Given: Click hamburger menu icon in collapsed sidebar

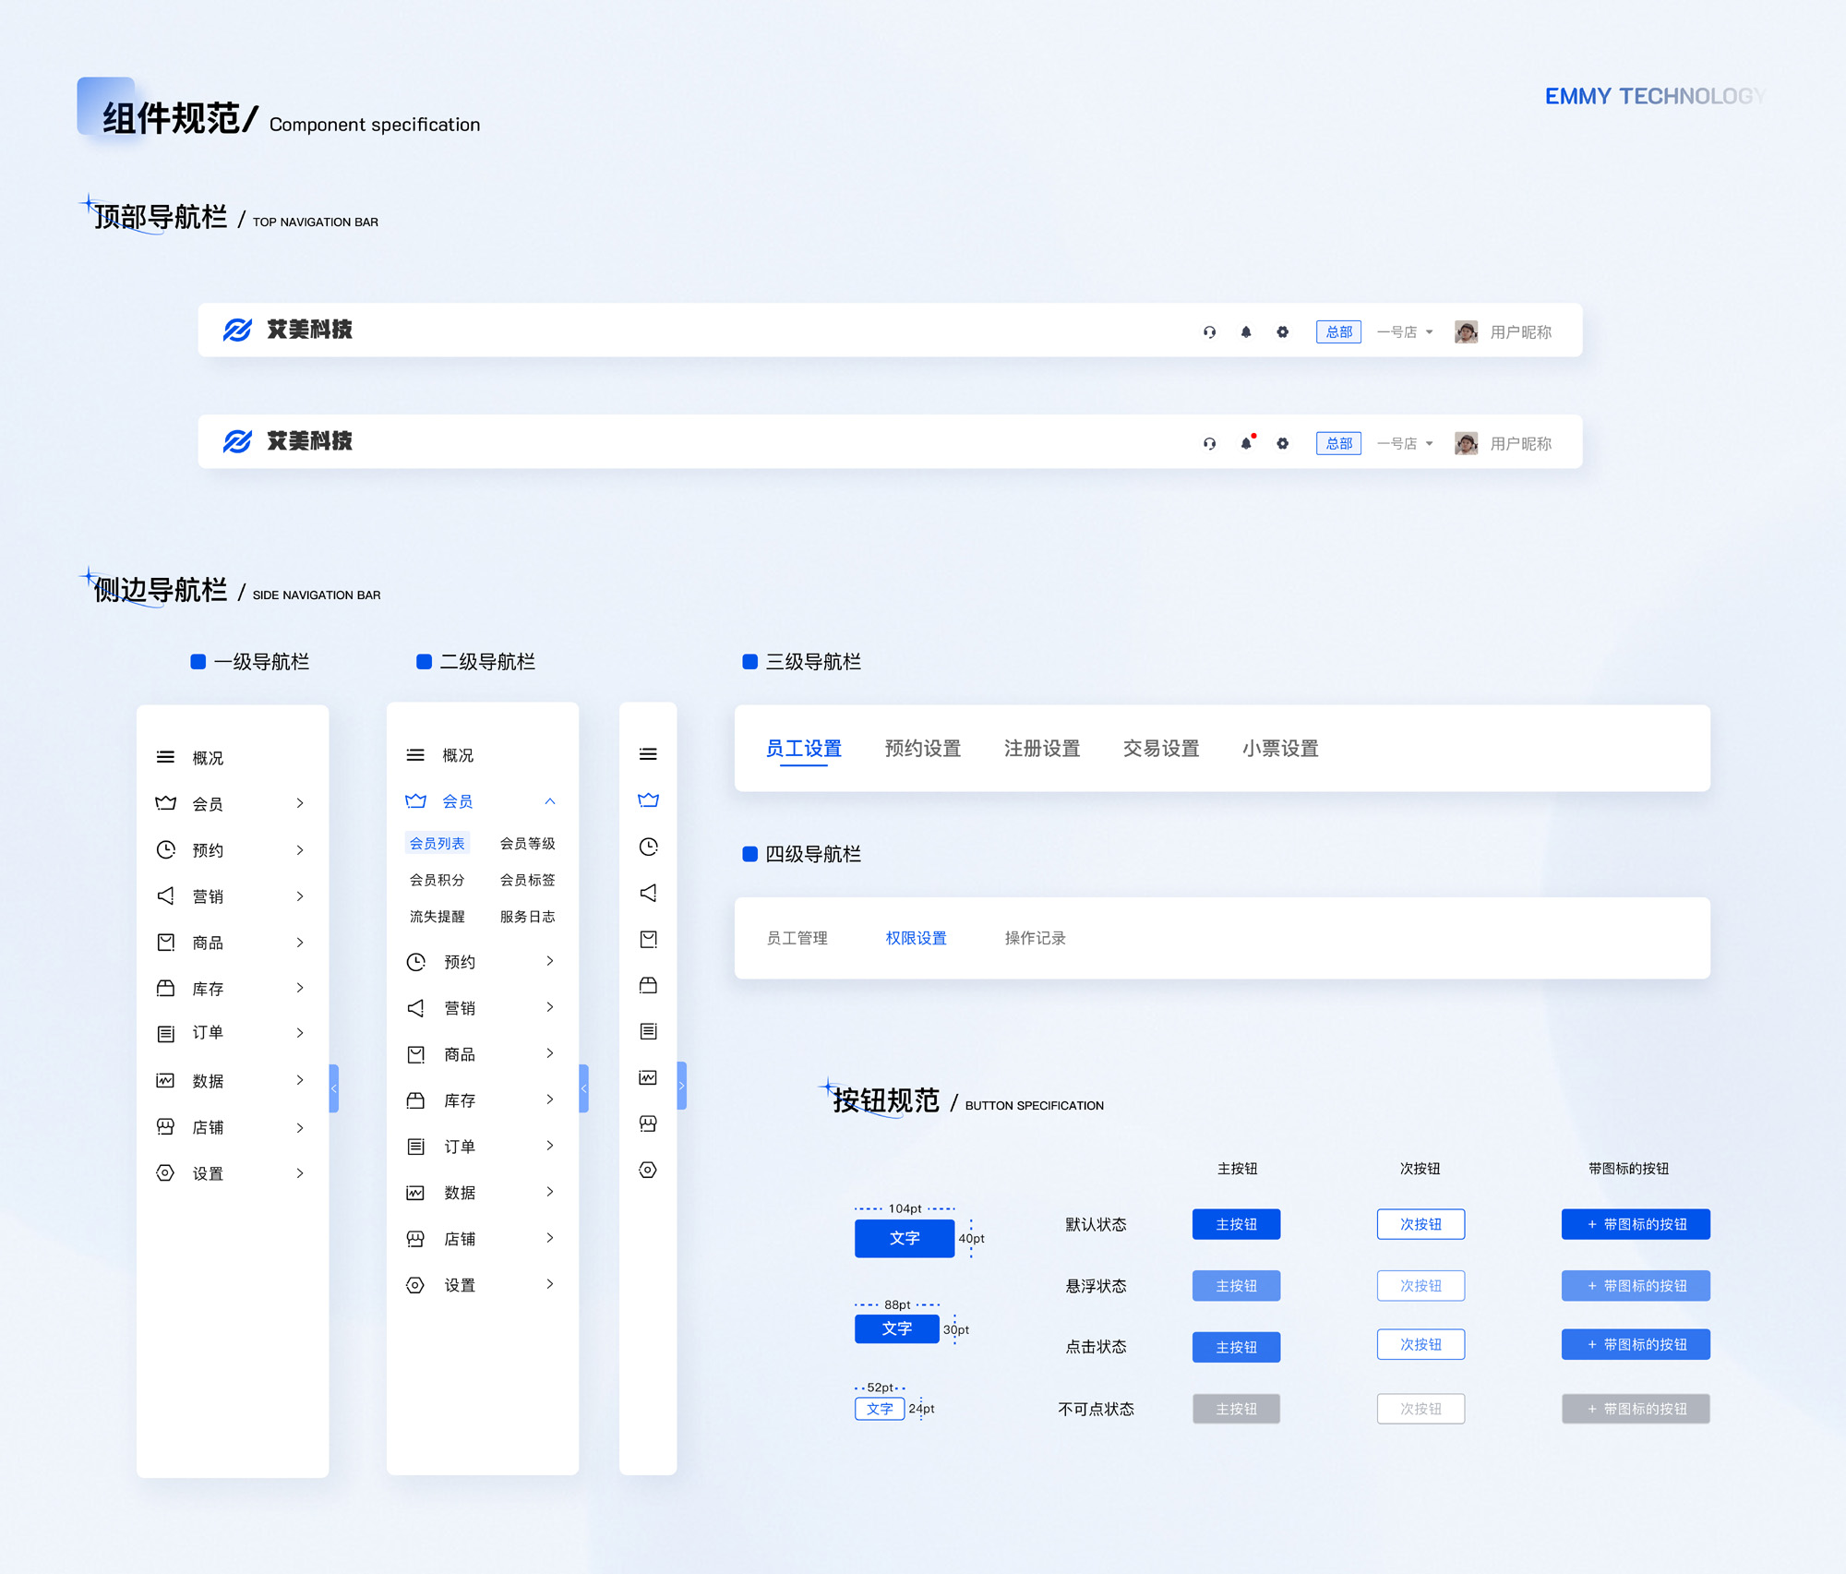Looking at the screenshot, I should [x=648, y=754].
